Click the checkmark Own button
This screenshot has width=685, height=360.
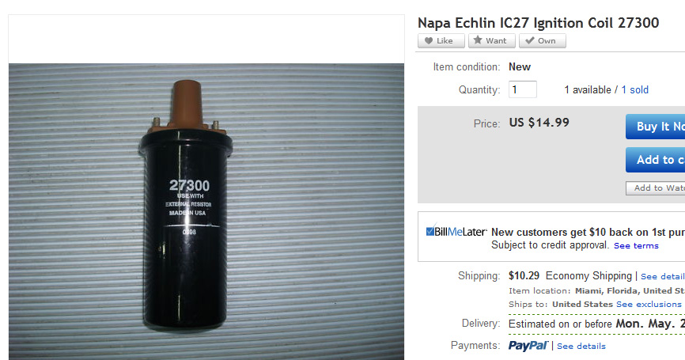click(542, 40)
